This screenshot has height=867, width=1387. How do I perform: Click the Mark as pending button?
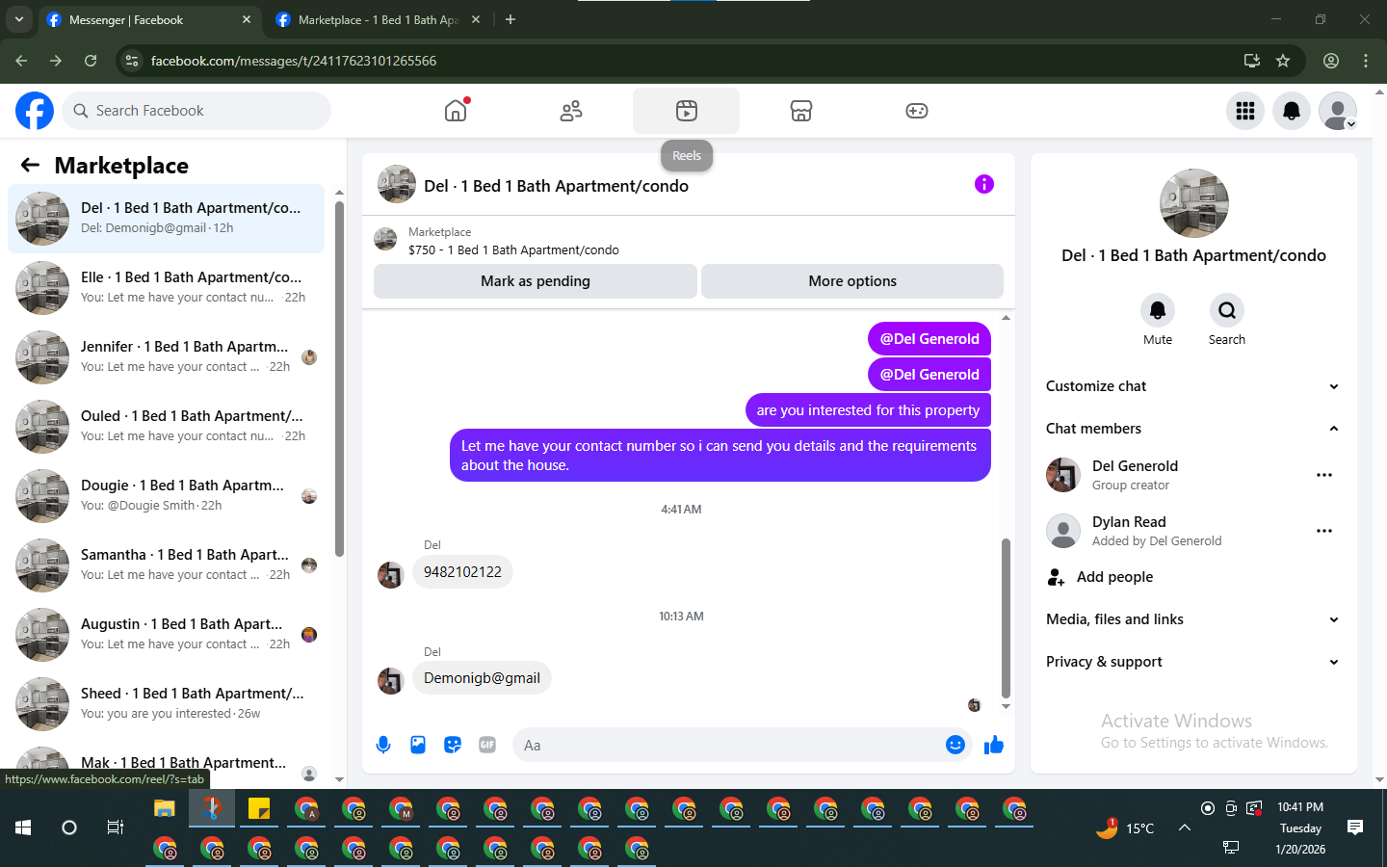point(536,281)
